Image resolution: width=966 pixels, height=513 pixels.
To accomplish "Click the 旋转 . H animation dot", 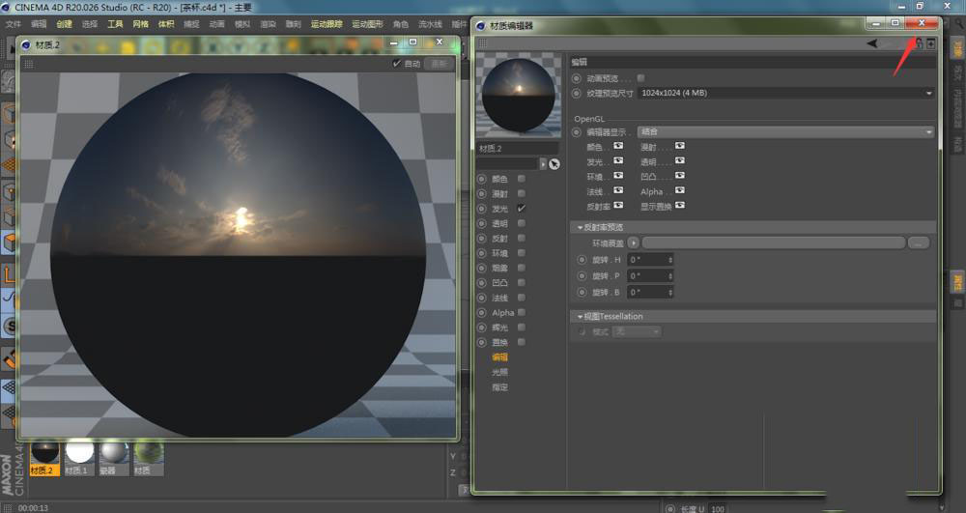I will pyautogui.click(x=582, y=260).
